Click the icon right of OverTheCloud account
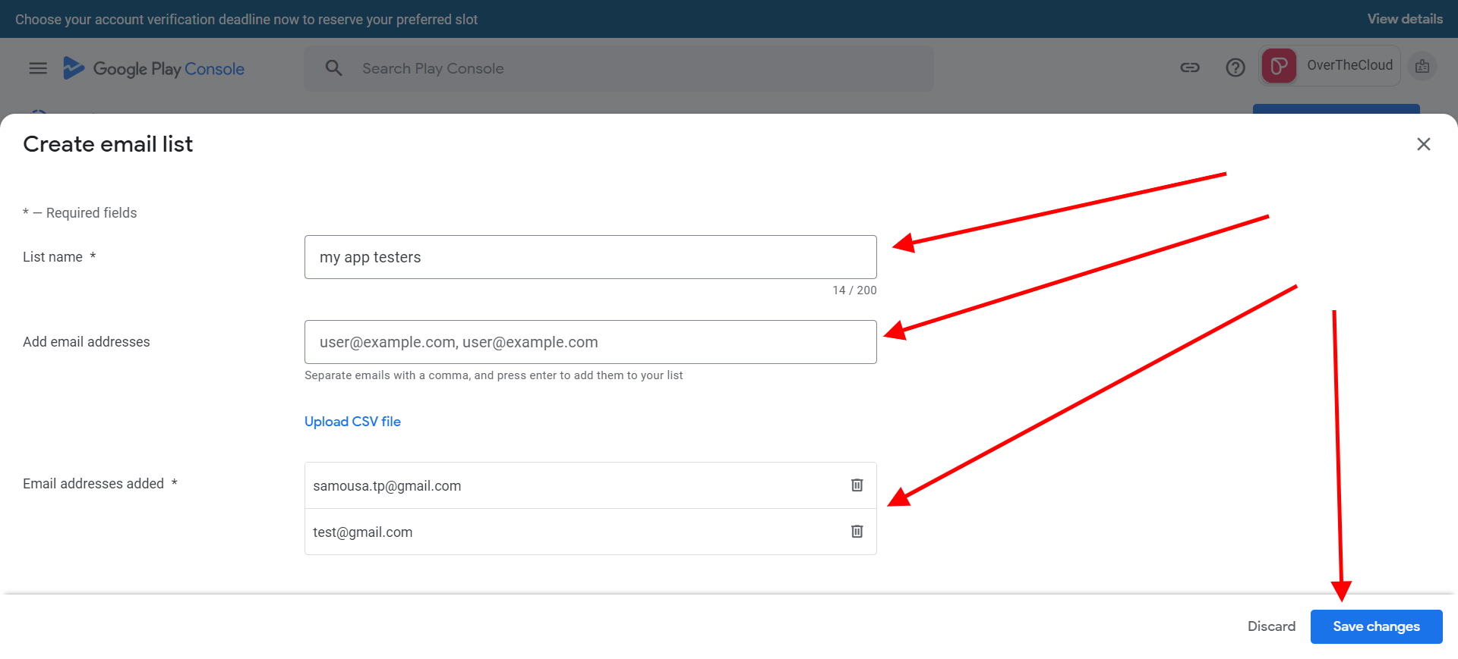 1422,67
